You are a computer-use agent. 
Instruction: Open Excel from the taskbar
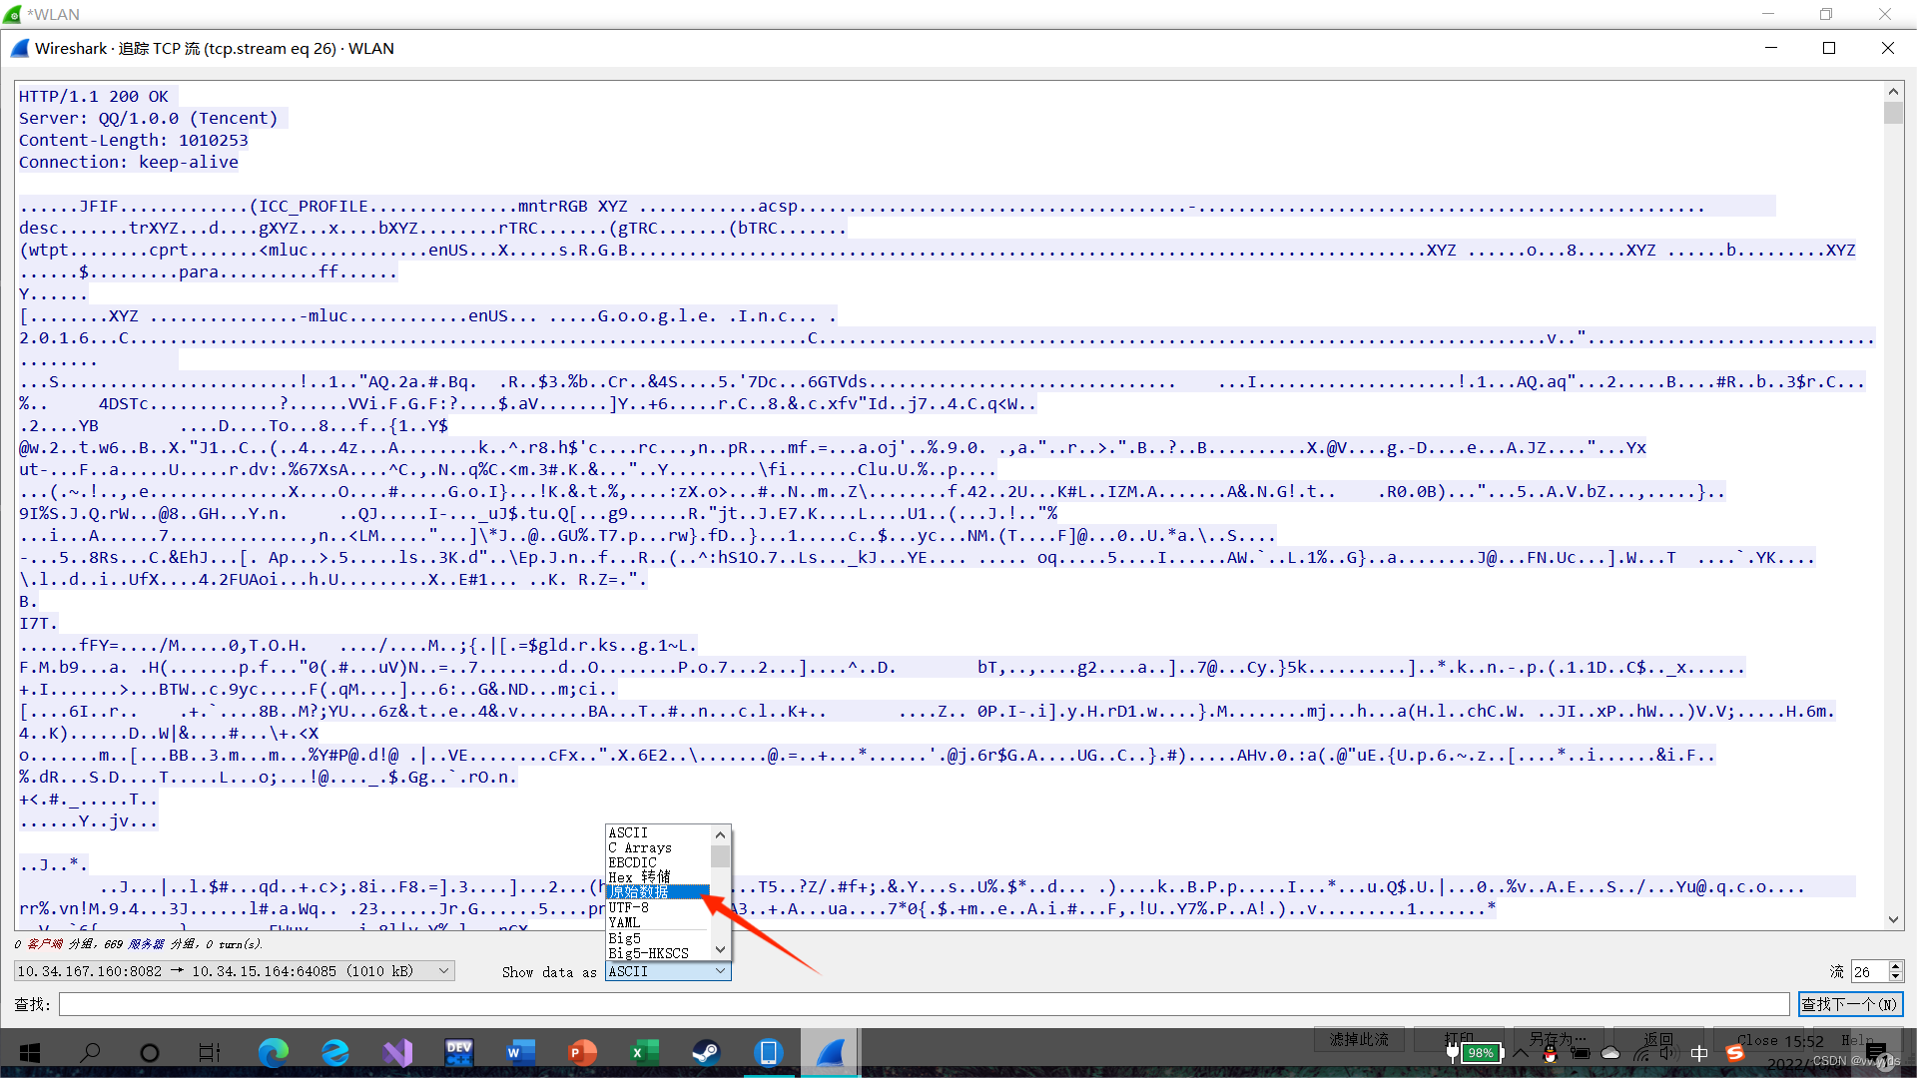[644, 1052]
